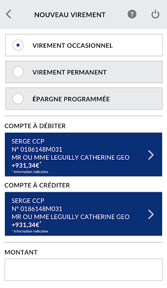Tap the Épargne Programmée label text

pos(71,99)
